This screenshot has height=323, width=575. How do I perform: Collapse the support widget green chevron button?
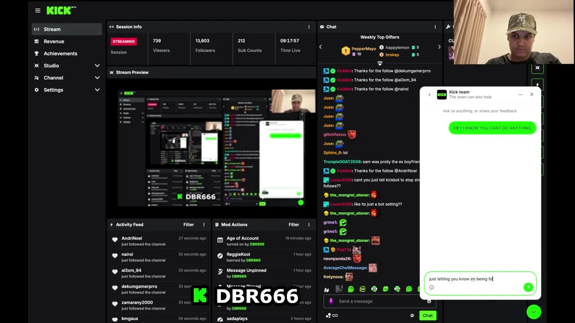coord(534,312)
